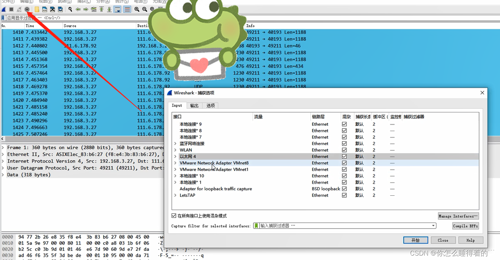Go to specified packet icon

tap(94, 9)
